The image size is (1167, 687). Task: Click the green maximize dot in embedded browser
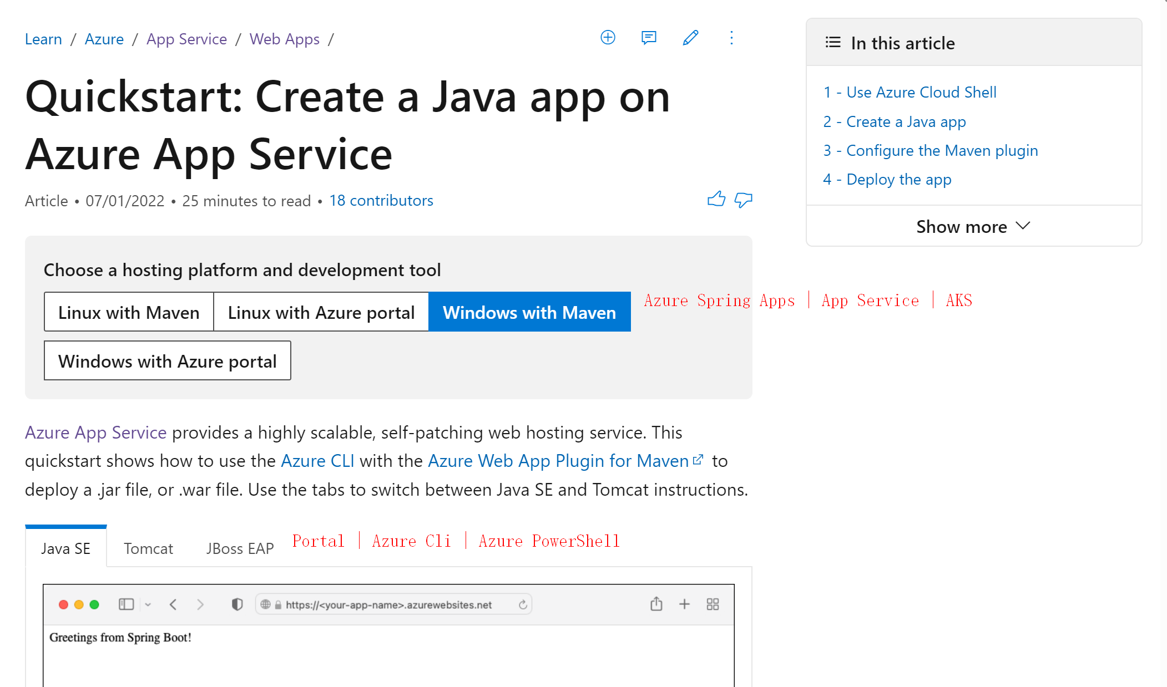pyautogui.click(x=94, y=604)
